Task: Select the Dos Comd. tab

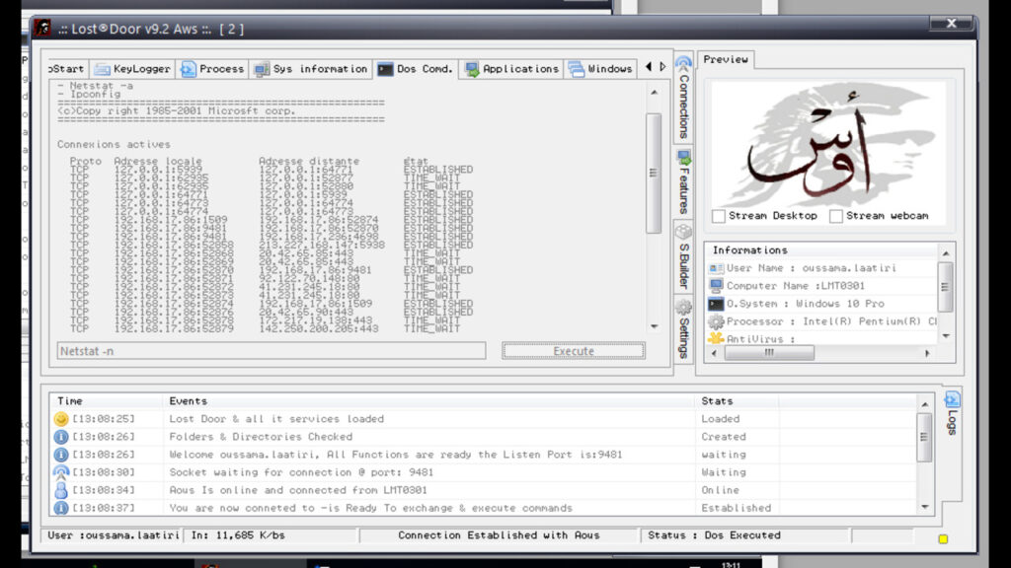Action: click(x=416, y=69)
